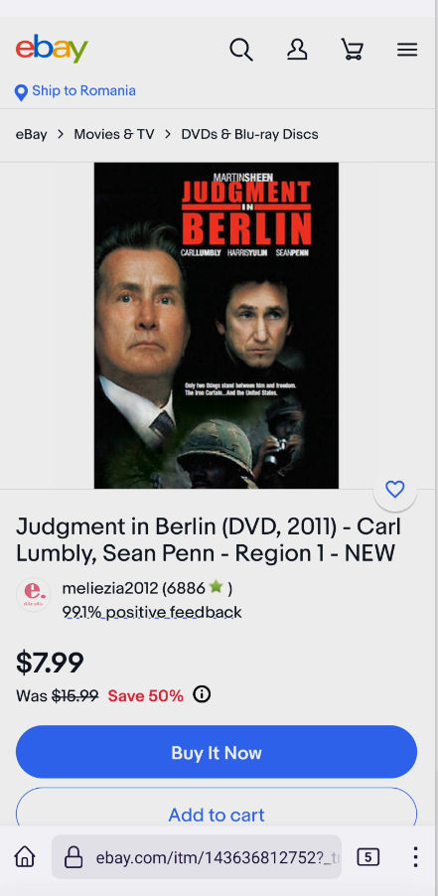Click the Add to cart button

[217, 809]
